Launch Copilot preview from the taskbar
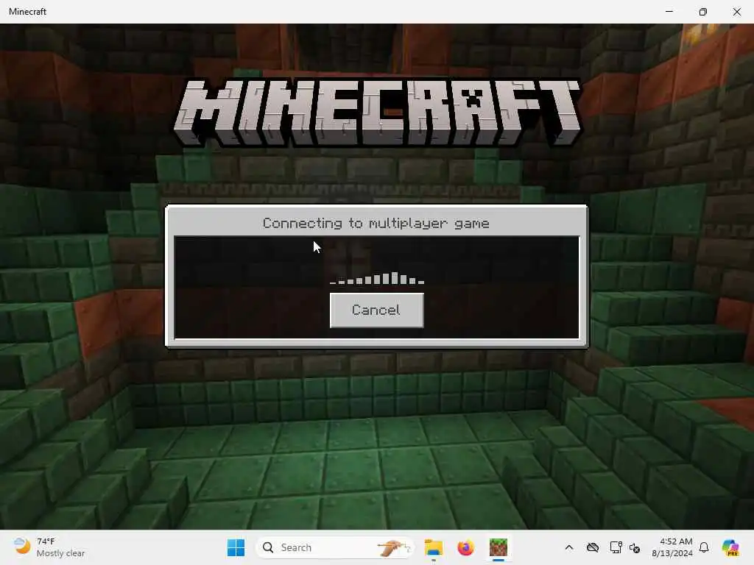The width and height of the screenshot is (754, 565). (730, 547)
